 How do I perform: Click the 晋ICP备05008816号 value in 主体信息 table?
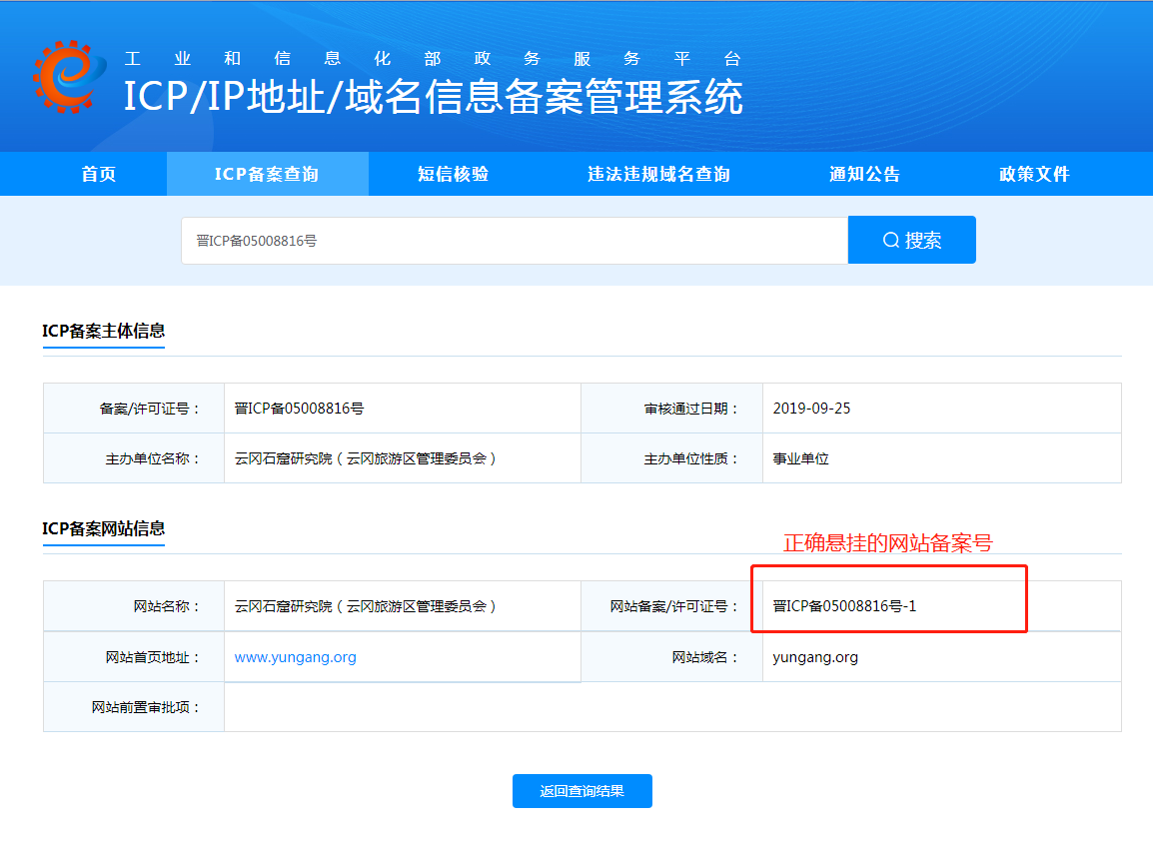pyautogui.click(x=299, y=409)
